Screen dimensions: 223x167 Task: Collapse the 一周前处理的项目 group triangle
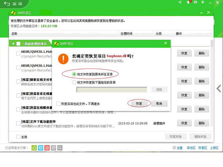[13, 43]
